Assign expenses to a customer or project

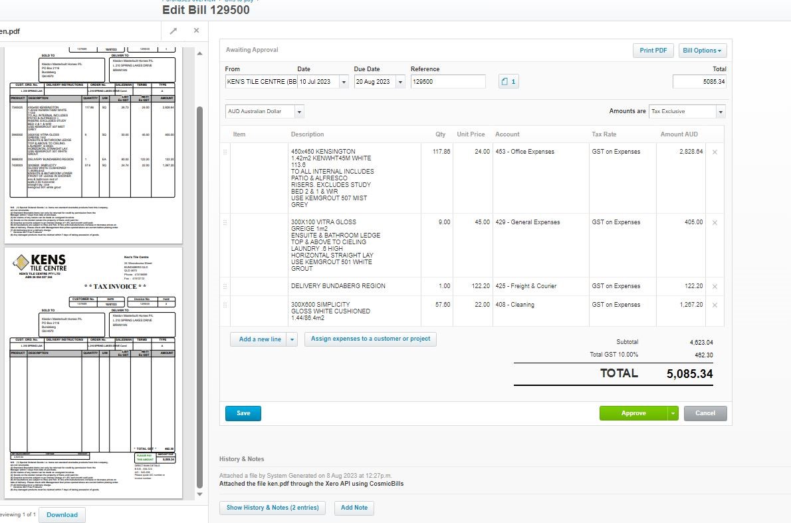click(x=370, y=339)
